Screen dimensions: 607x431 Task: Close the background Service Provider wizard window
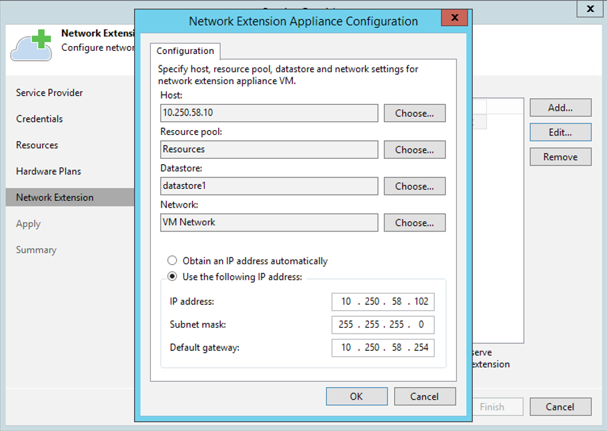coord(590,9)
